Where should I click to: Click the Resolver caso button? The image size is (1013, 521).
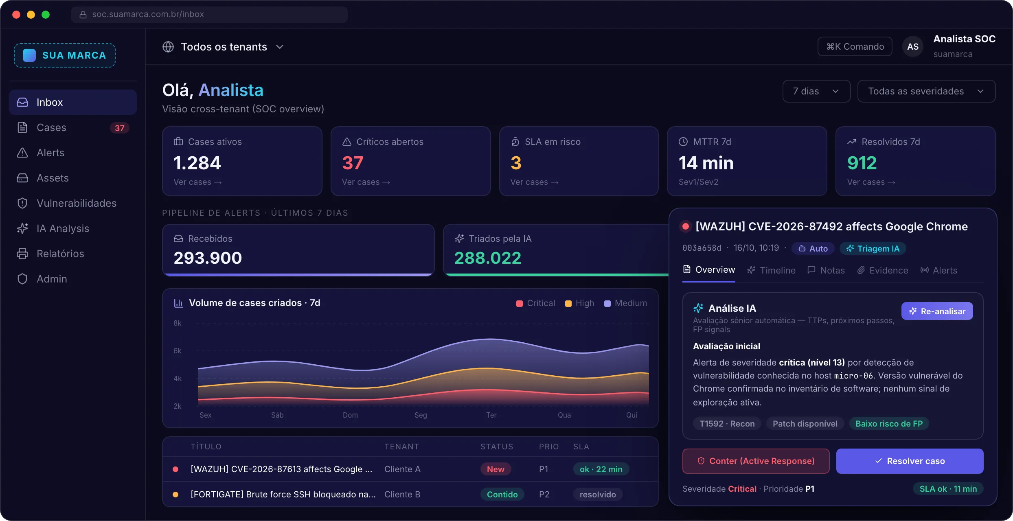(910, 461)
